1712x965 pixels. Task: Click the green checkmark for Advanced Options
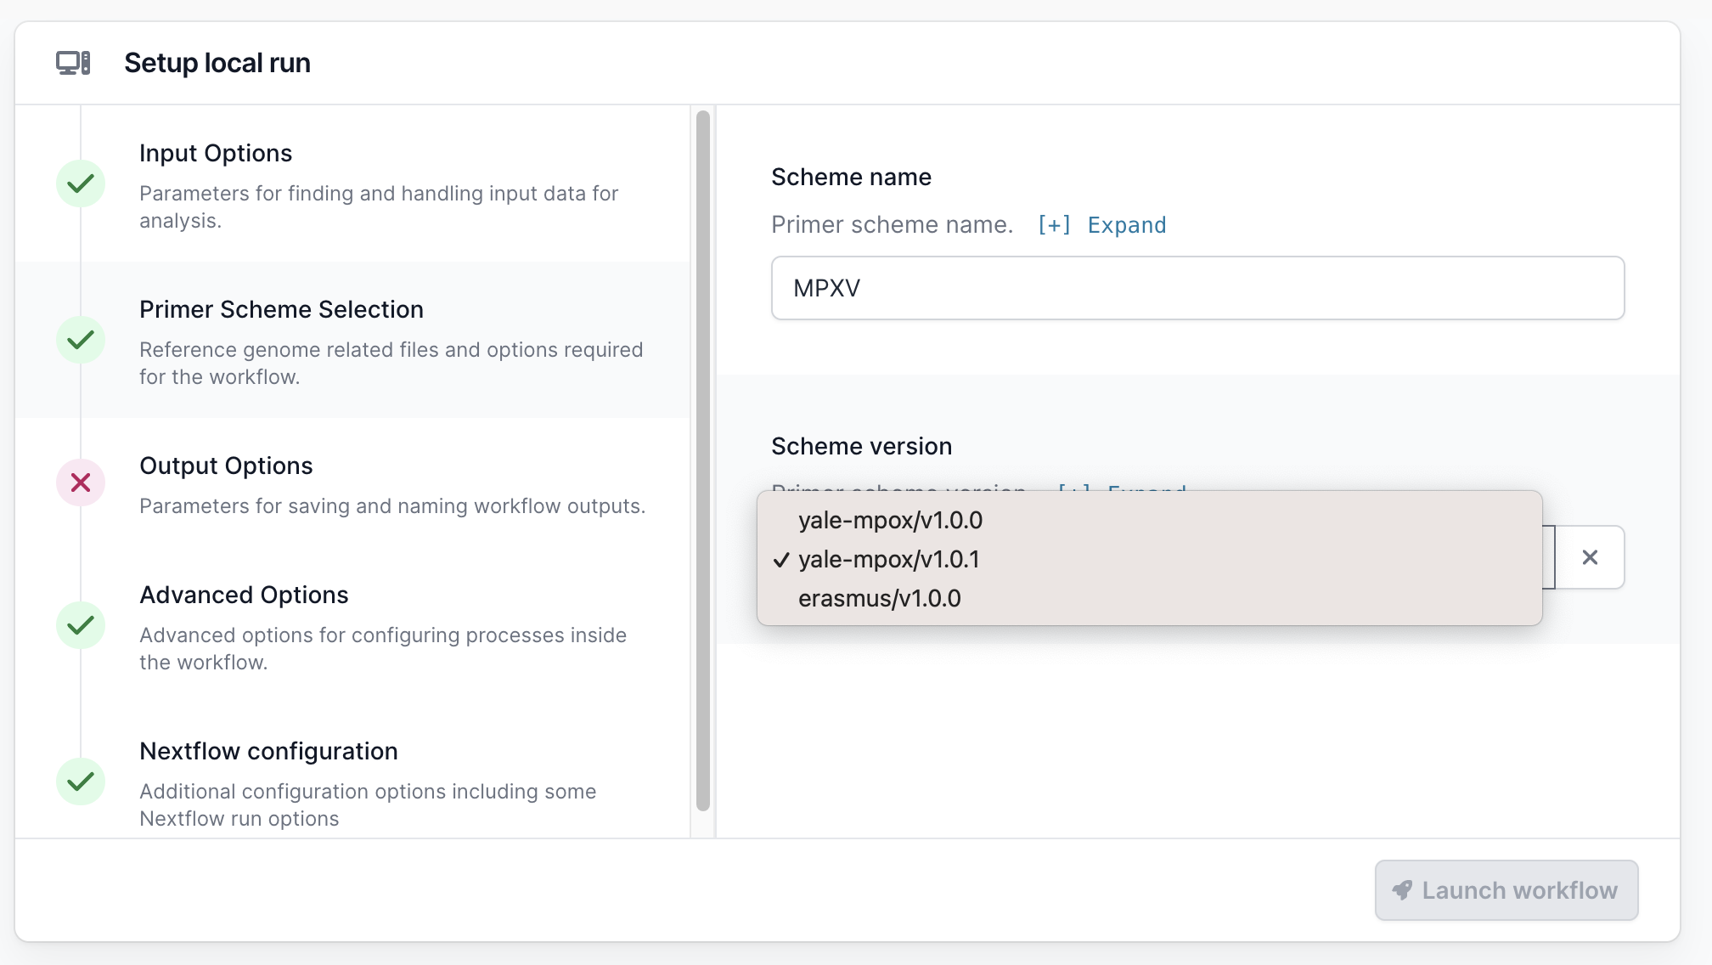pos(81,625)
